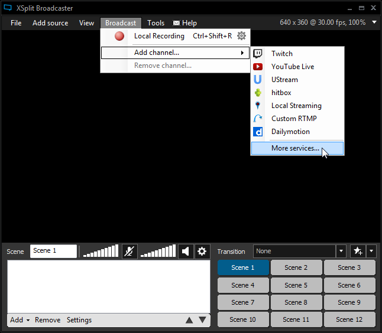Choose YouTube Live from channel list

click(x=297, y=67)
